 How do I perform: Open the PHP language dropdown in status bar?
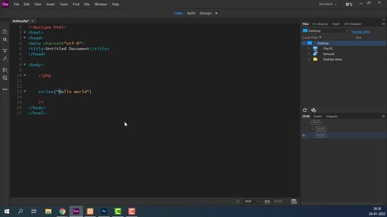tap(252, 201)
